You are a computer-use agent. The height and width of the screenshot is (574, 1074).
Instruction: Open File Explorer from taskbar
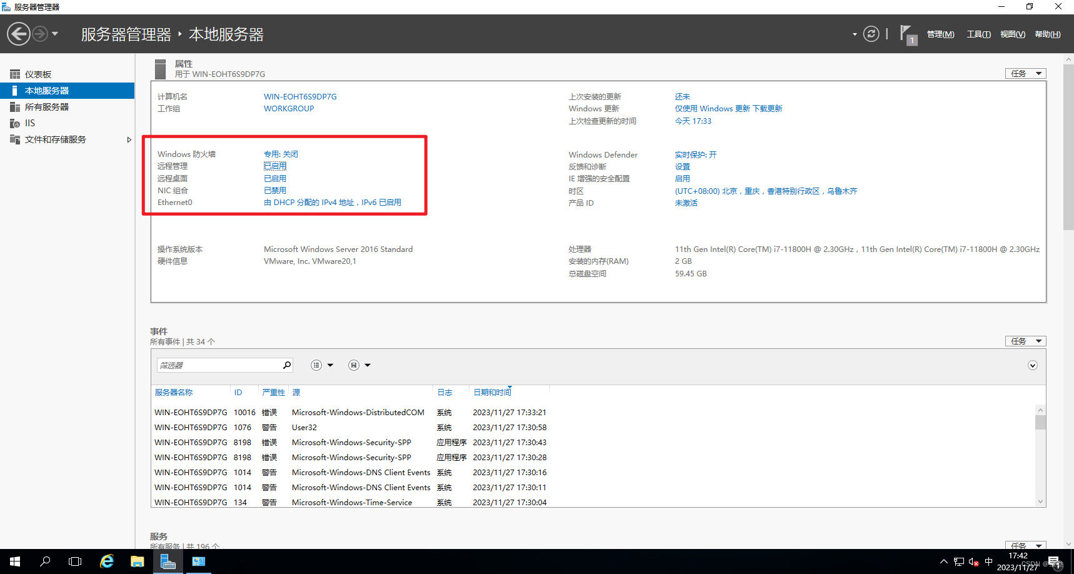137,561
